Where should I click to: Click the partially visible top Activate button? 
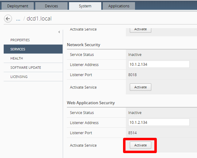(141, 30)
